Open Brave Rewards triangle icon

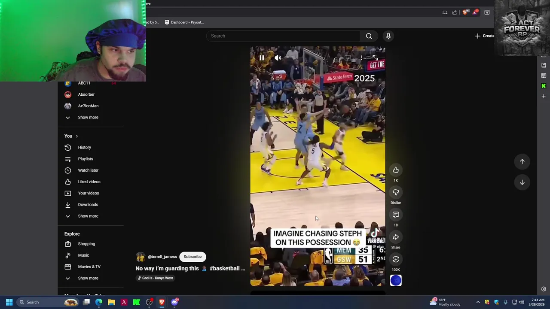pos(475,12)
